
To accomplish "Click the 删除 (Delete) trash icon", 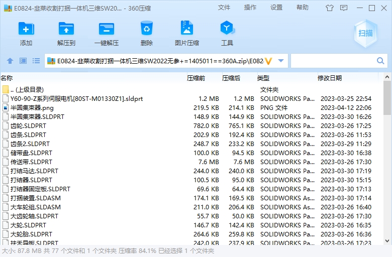I will tap(147, 28).
